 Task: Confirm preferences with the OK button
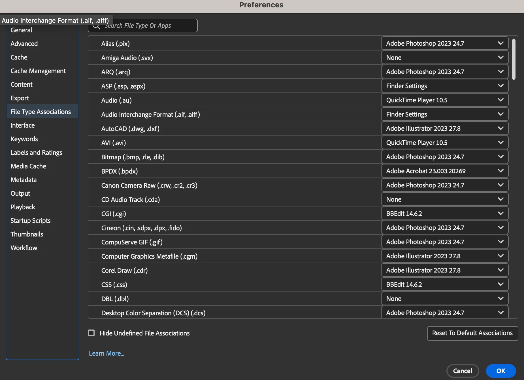point(501,371)
